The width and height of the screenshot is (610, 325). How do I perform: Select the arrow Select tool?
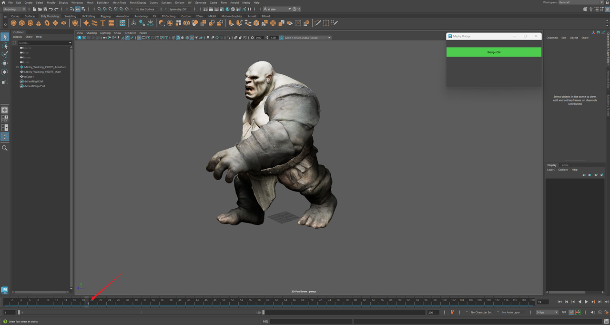pos(5,37)
